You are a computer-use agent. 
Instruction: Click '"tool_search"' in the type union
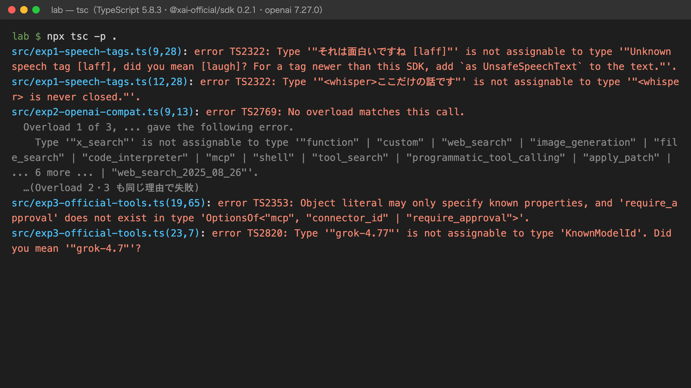click(350, 158)
